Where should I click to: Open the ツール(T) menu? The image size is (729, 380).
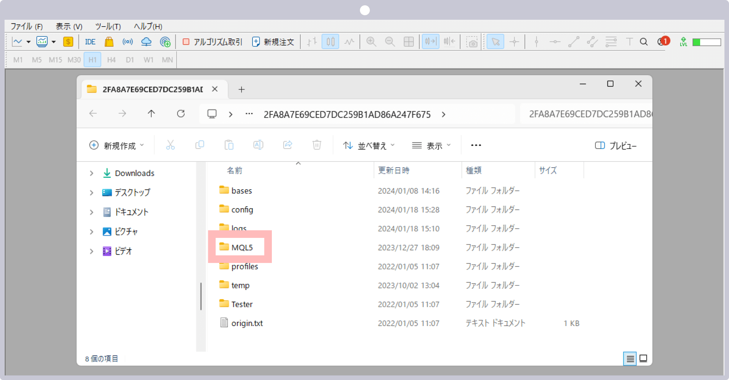(x=108, y=26)
